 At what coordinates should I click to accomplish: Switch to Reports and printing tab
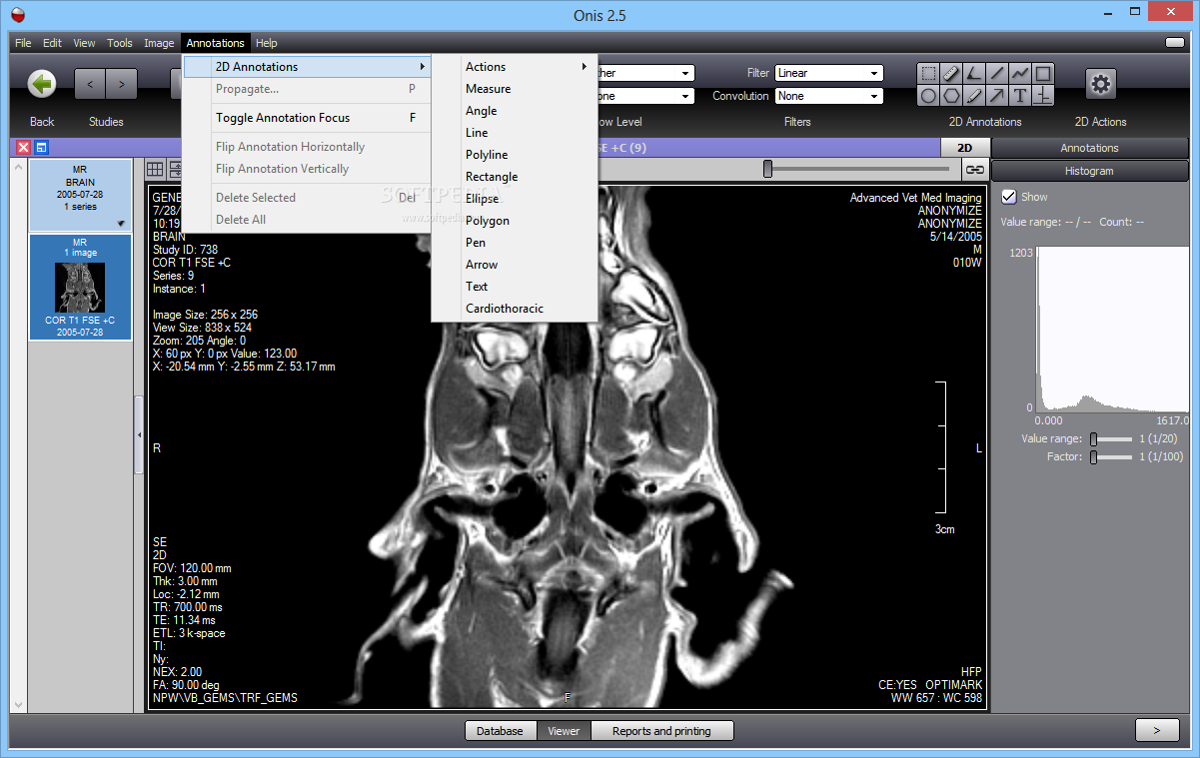[661, 731]
